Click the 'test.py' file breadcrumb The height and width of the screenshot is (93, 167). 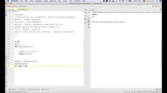pos(23,6)
